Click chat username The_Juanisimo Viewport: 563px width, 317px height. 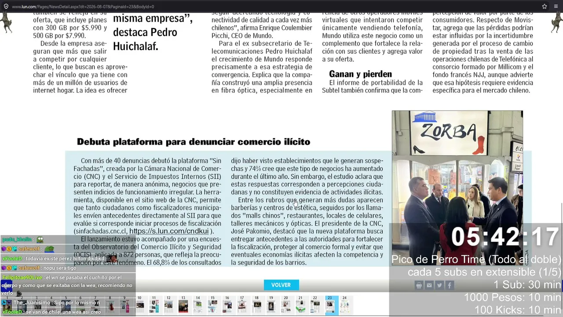pos(32,302)
